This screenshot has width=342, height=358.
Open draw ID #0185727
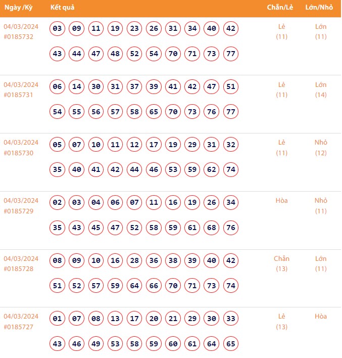click(x=19, y=327)
